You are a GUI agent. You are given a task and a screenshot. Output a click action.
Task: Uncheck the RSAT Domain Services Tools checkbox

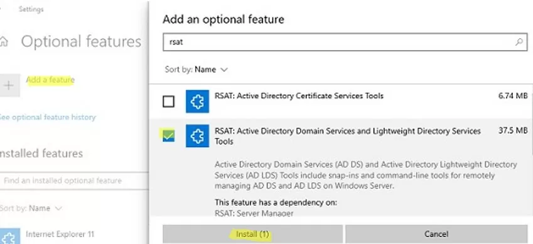pyautogui.click(x=169, y=136)
